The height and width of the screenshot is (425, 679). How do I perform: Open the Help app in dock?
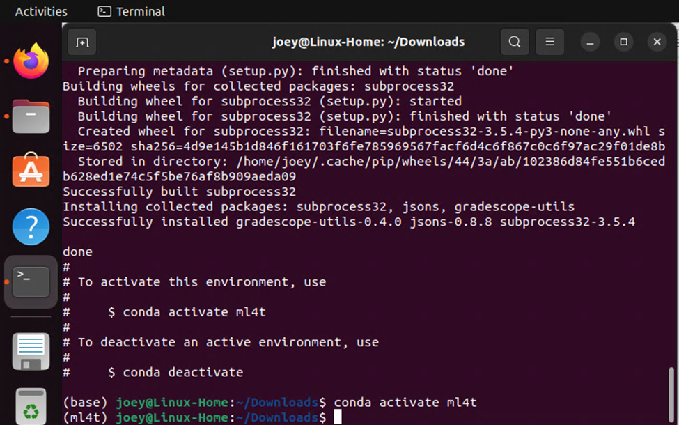click(31, 226)
